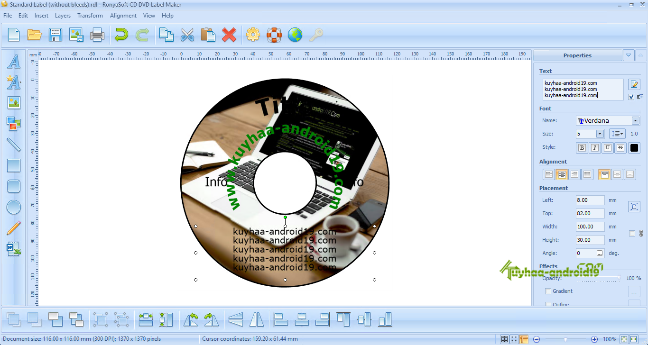This screenshot has width=648, height=345.
Task: Select the Pencil tool
Action: (x=14, y=228)
